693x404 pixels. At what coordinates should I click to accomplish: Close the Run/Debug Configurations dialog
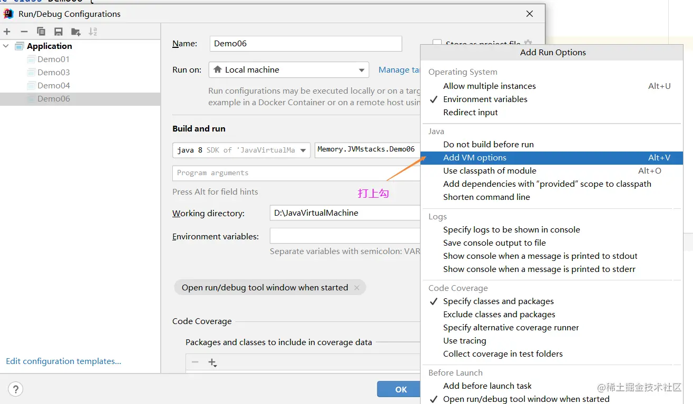coord(530,14)
